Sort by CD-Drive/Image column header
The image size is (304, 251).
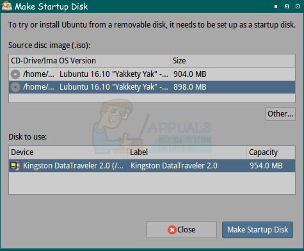tap(33, 61)
